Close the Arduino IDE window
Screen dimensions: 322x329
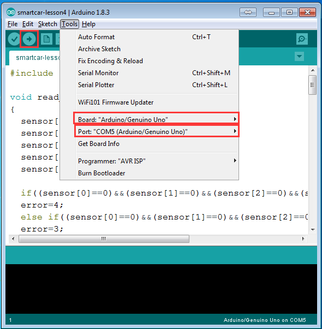pyautogui.click(x=307, y=12)
